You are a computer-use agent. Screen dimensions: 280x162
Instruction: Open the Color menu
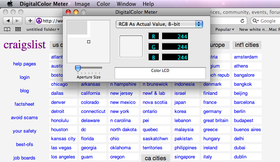click(103, 4)
